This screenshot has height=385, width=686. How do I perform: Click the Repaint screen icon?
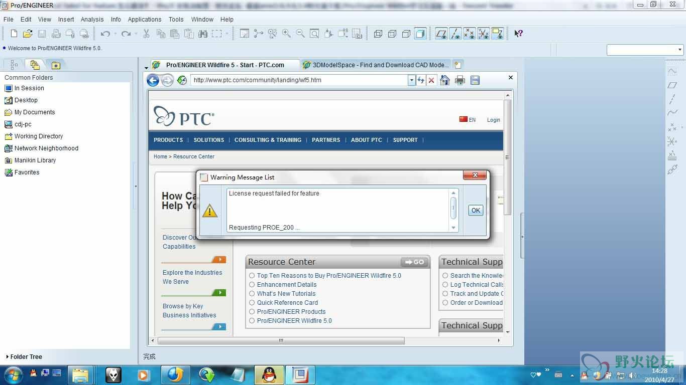245,34
